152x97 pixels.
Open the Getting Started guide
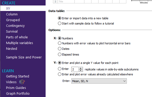[x=18, y=76]
